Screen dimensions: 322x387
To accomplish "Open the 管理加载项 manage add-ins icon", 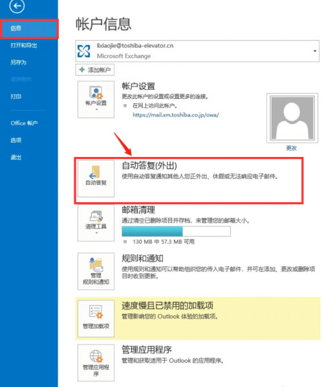I will click(96, 319).
